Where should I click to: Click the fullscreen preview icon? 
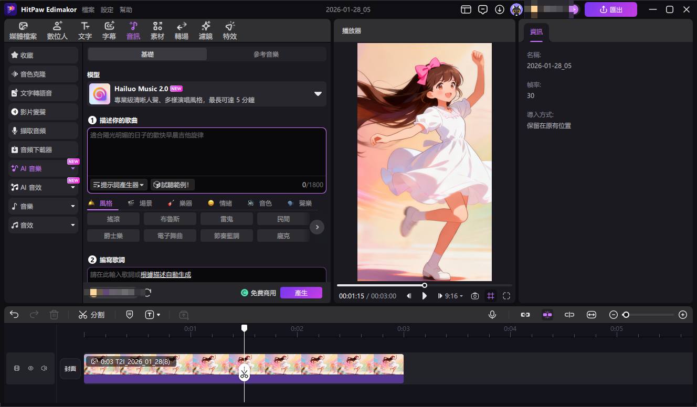[x=506, y=296]
